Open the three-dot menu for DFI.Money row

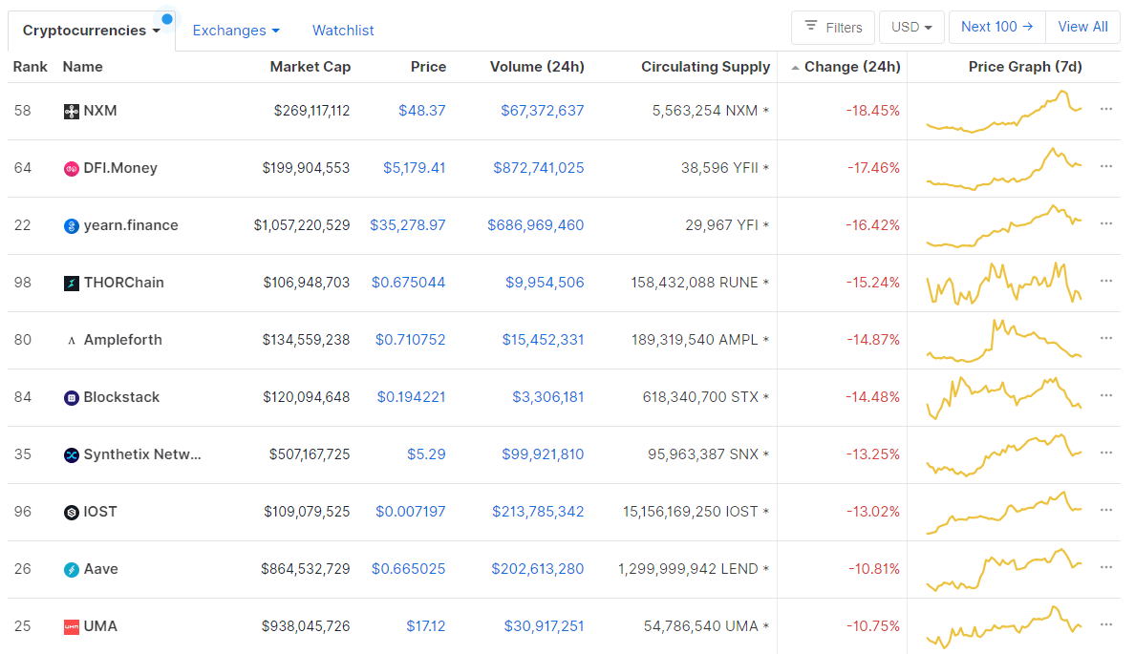pos(1105,166)
